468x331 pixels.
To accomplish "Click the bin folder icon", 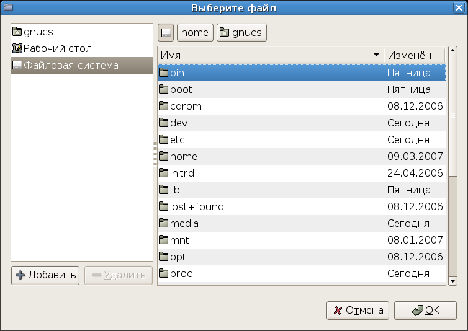I will pyautogui.click(x=164, y=73).
